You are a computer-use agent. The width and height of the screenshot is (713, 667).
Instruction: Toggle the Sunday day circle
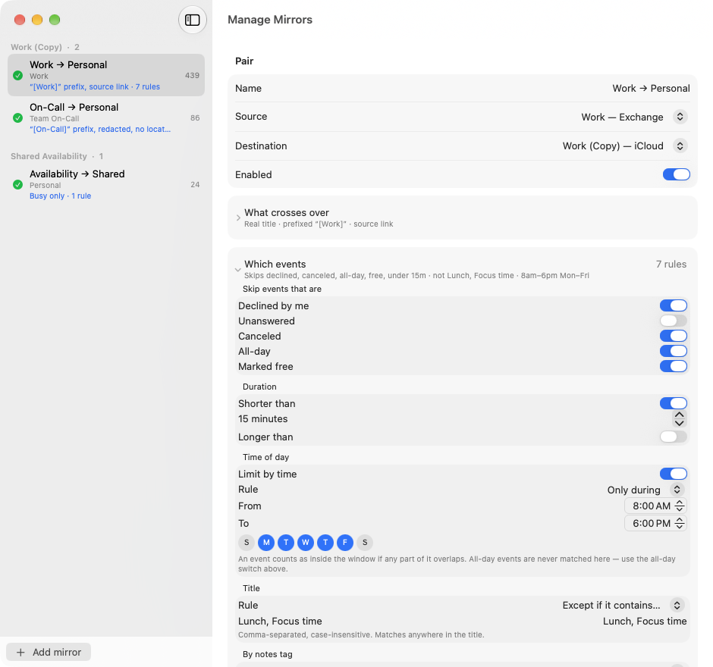pyautogui.click(x=247, y=542)
